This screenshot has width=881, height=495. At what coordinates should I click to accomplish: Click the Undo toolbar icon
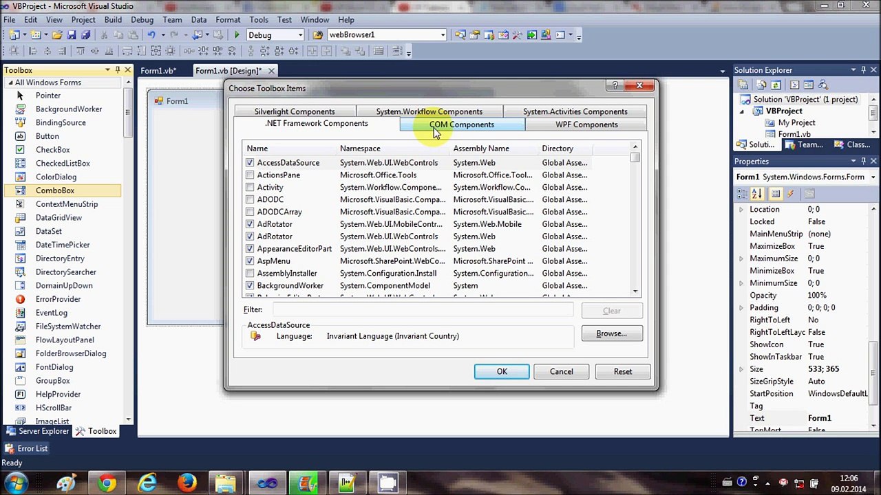pyautogui.click(x=151, y=35)
